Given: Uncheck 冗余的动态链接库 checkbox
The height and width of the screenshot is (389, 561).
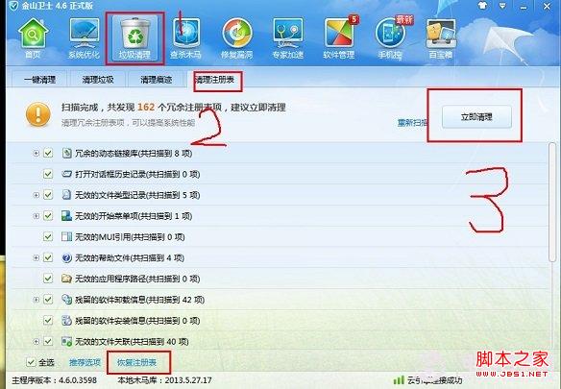Looking at the screenshot, I should [x=48, y=153].
